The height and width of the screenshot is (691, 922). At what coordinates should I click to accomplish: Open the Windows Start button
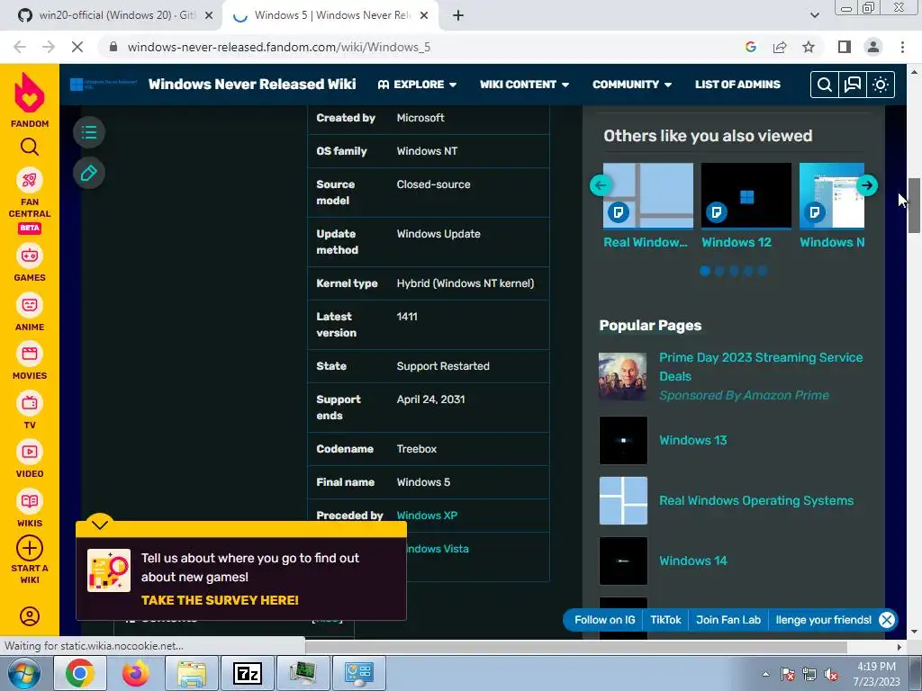coord(23,673)
